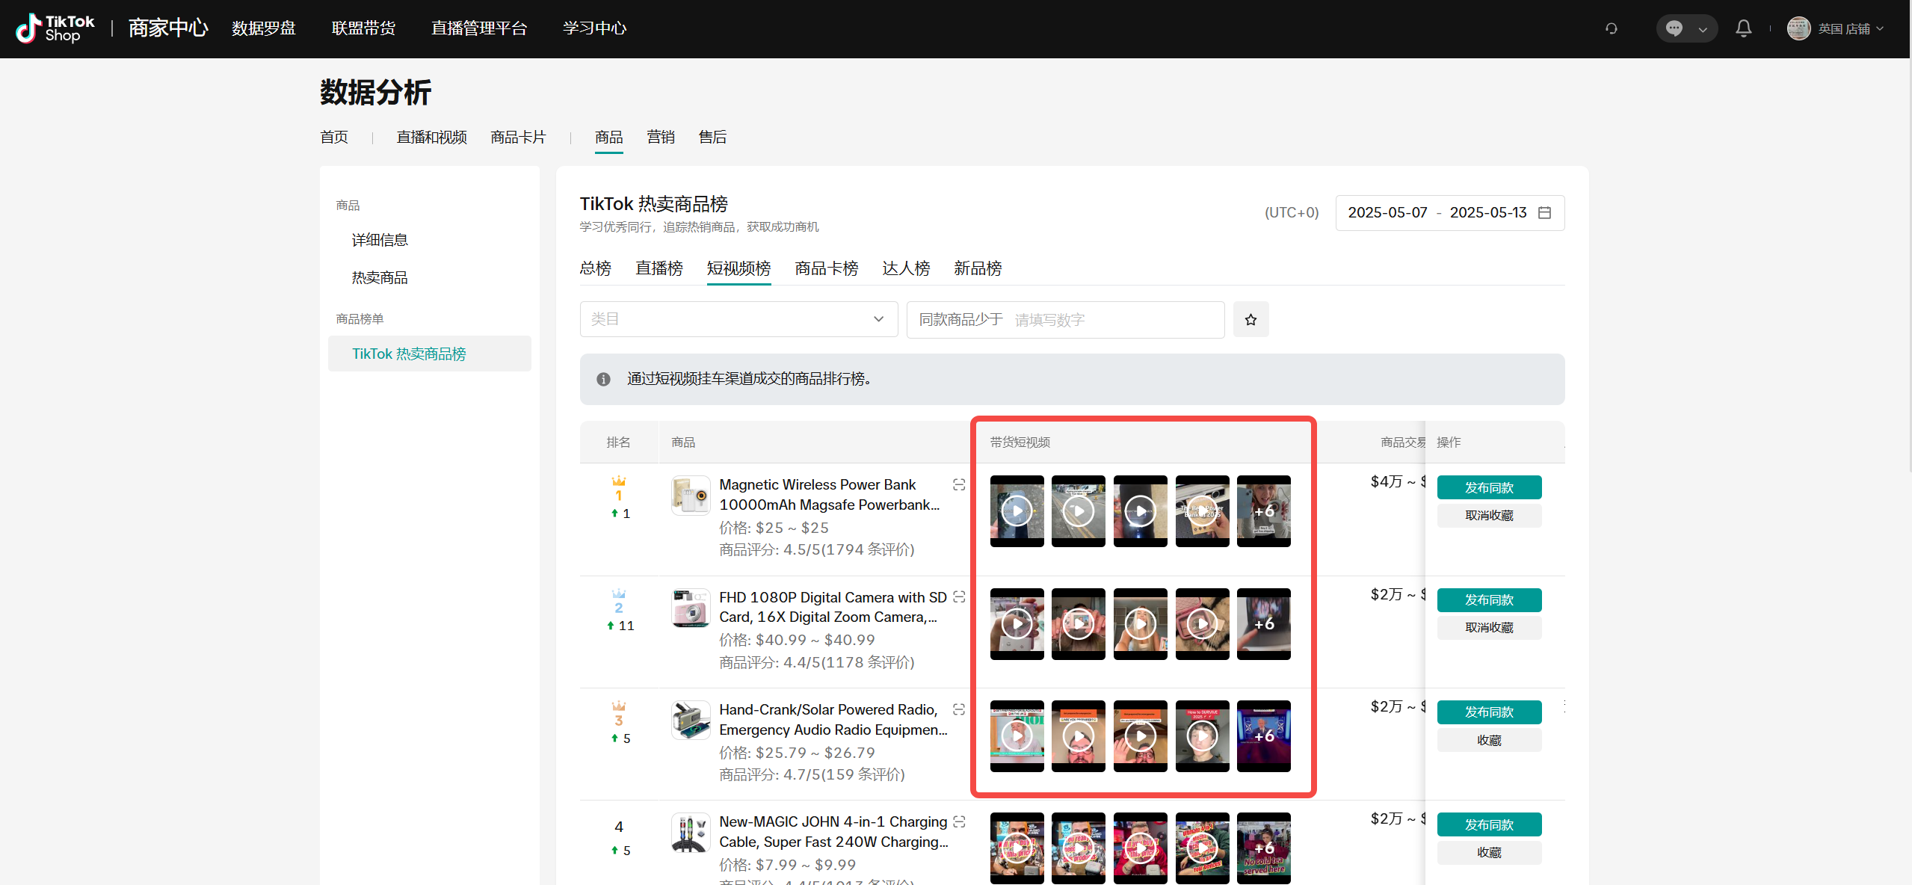Toggle 取消收藏 for the Digital Camera row

pos(1488,628)
